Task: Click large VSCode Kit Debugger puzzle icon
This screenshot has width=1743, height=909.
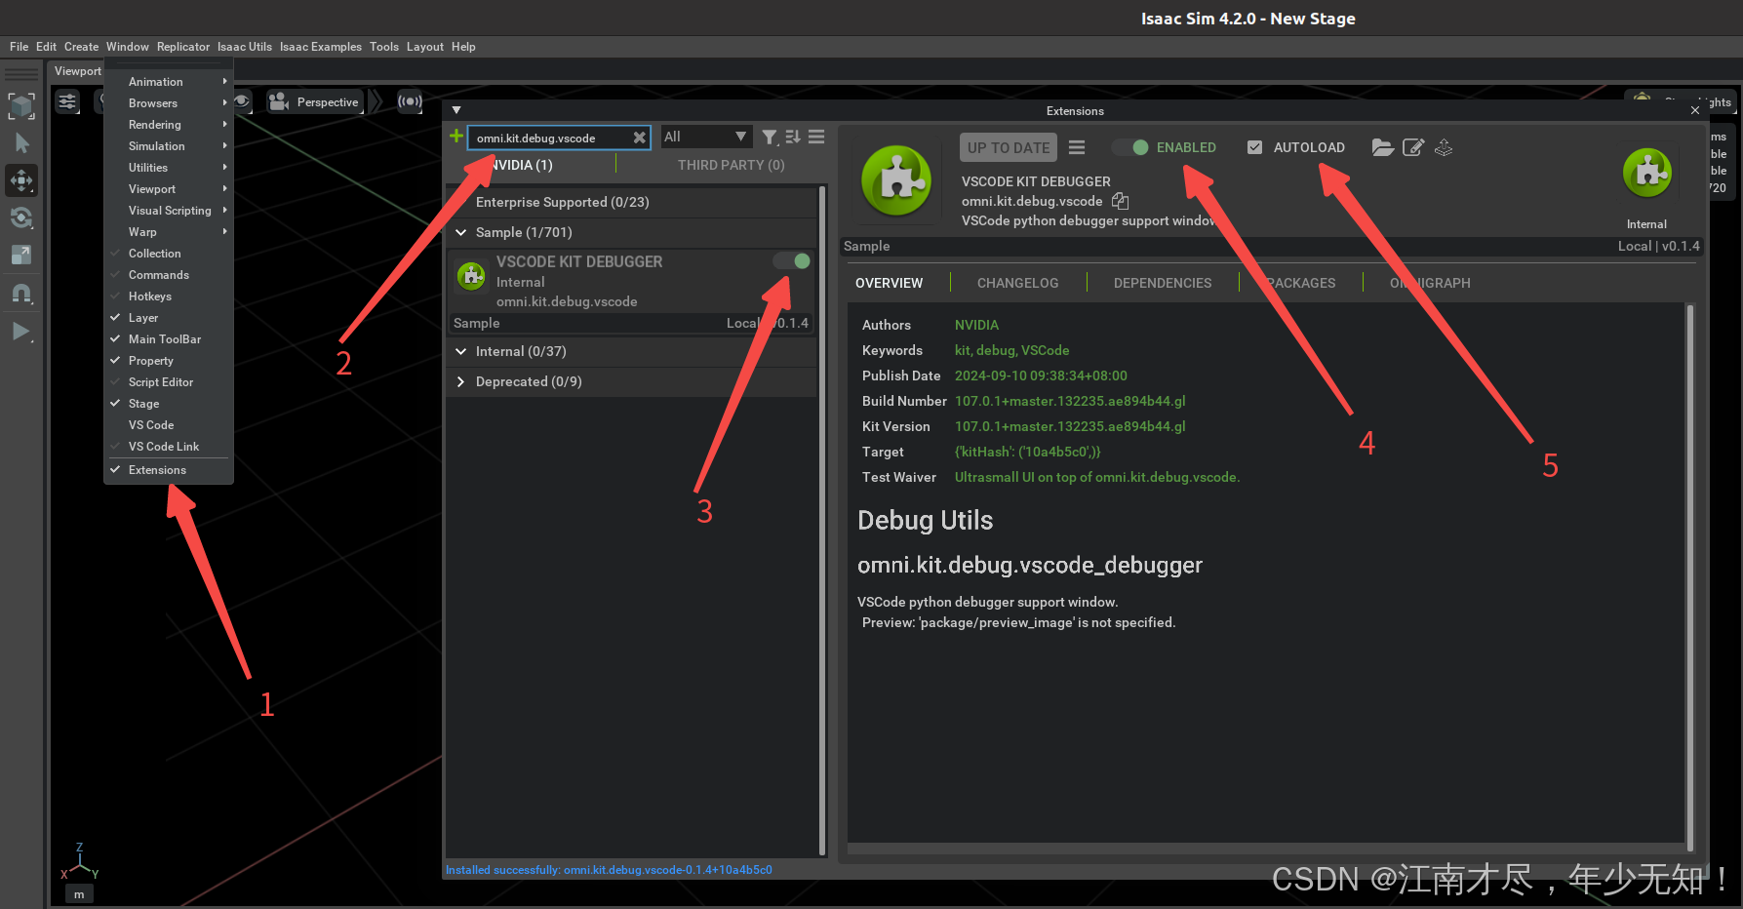Action: 896,180
